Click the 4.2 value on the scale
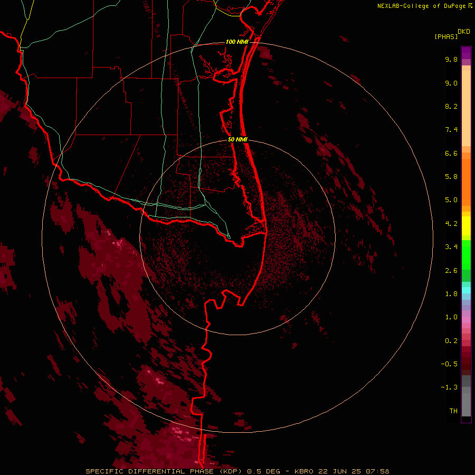This screenshot has height=475, width=475. pyautogui.click(x=451, y=224)
